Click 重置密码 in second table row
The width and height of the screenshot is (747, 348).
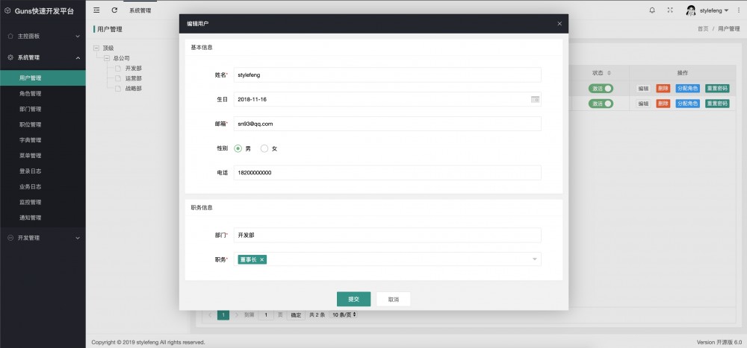pyautogui.click(x=717, y=103)
